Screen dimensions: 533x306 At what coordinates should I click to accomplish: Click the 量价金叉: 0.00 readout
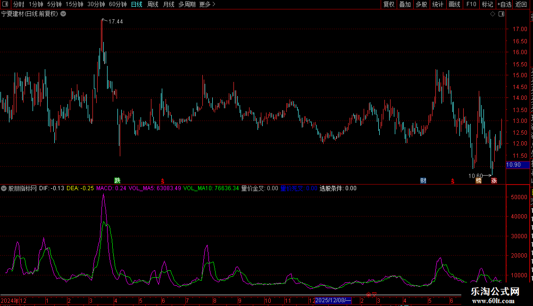[x=260, y=188]
